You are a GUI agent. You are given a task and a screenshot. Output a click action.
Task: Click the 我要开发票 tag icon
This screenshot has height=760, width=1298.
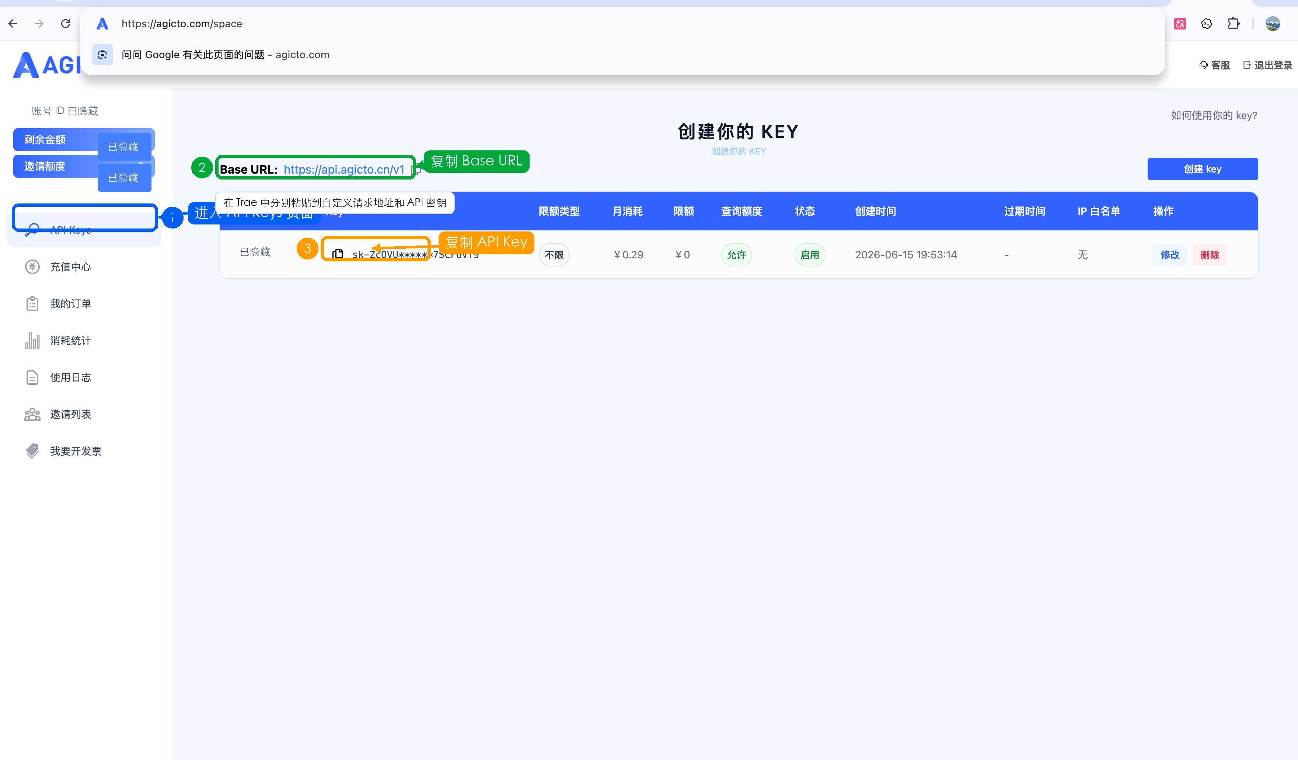pos(32,452)
